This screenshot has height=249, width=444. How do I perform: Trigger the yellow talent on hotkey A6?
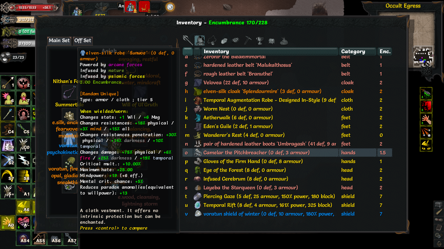(x=23, y=207)
